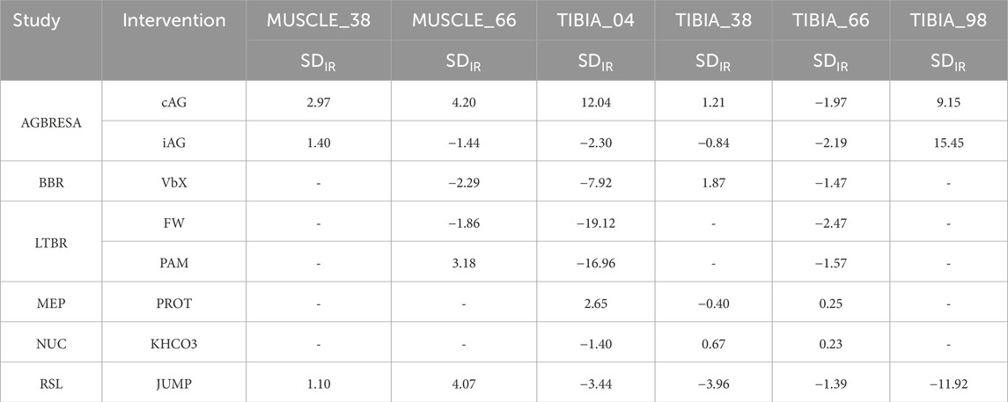The image size is (1008, 402).
Task: Click the MUSCLE_38 column header
Action: pyautogui.click(x=308, y=19)
